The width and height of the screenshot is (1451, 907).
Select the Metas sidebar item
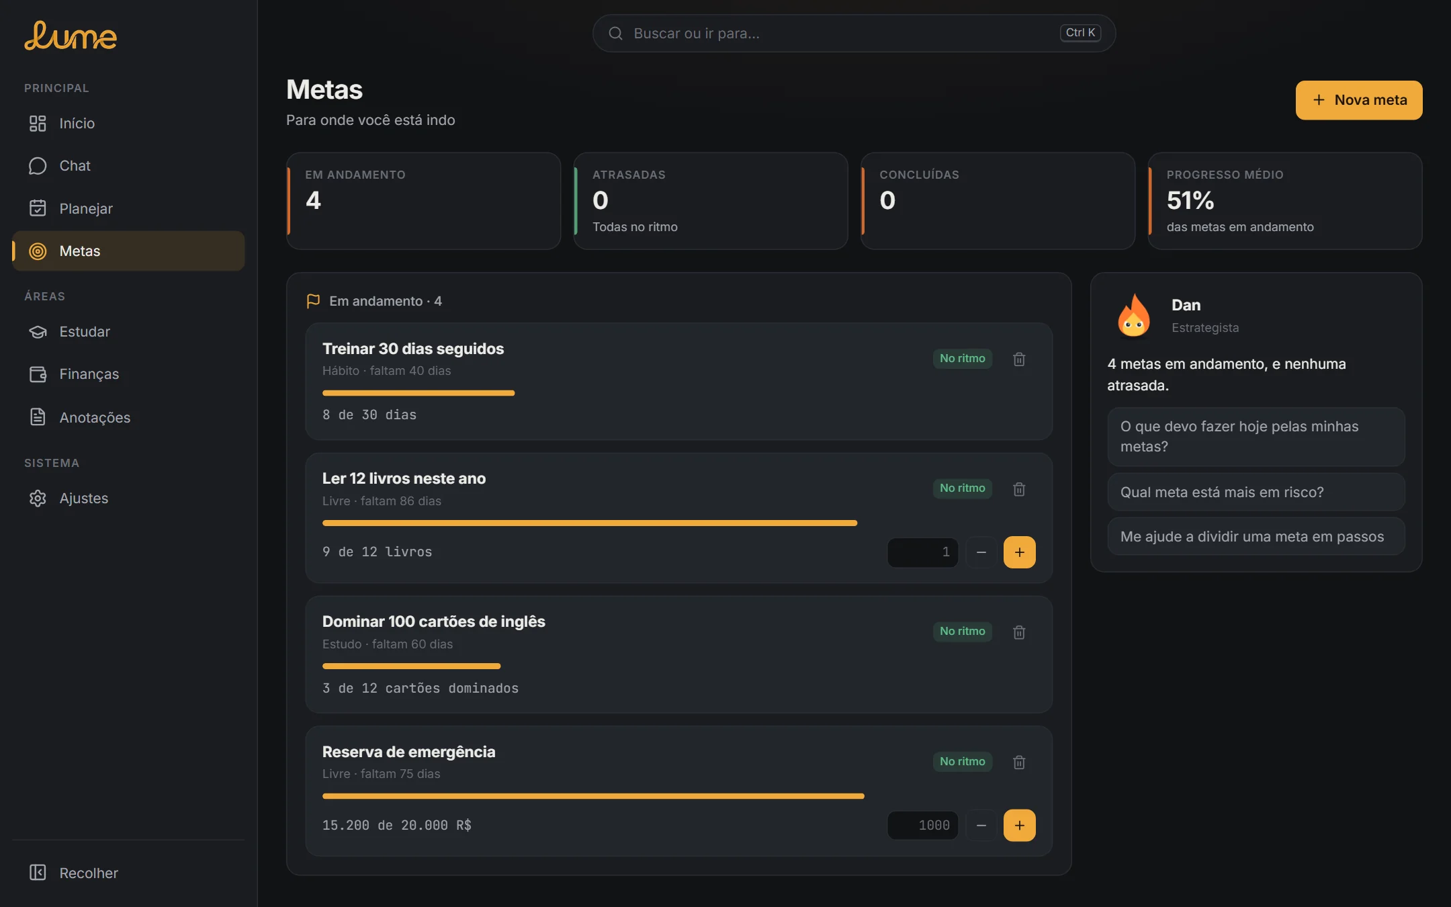point(128,251)
